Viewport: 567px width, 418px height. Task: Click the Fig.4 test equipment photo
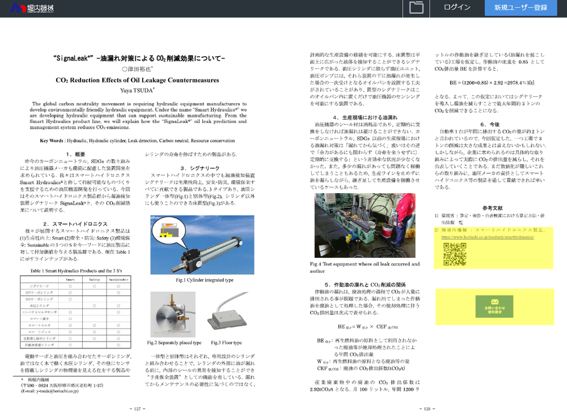tap(365, 225)
